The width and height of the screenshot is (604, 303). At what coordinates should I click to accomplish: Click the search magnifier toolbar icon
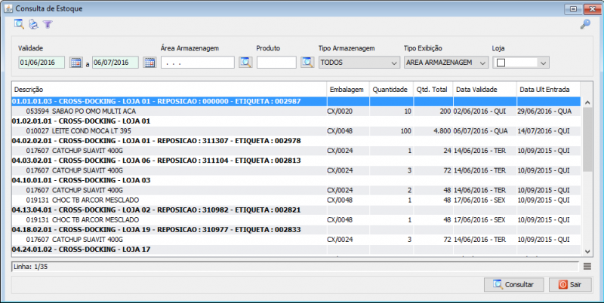pyautogui.click(x=19, y=24)
